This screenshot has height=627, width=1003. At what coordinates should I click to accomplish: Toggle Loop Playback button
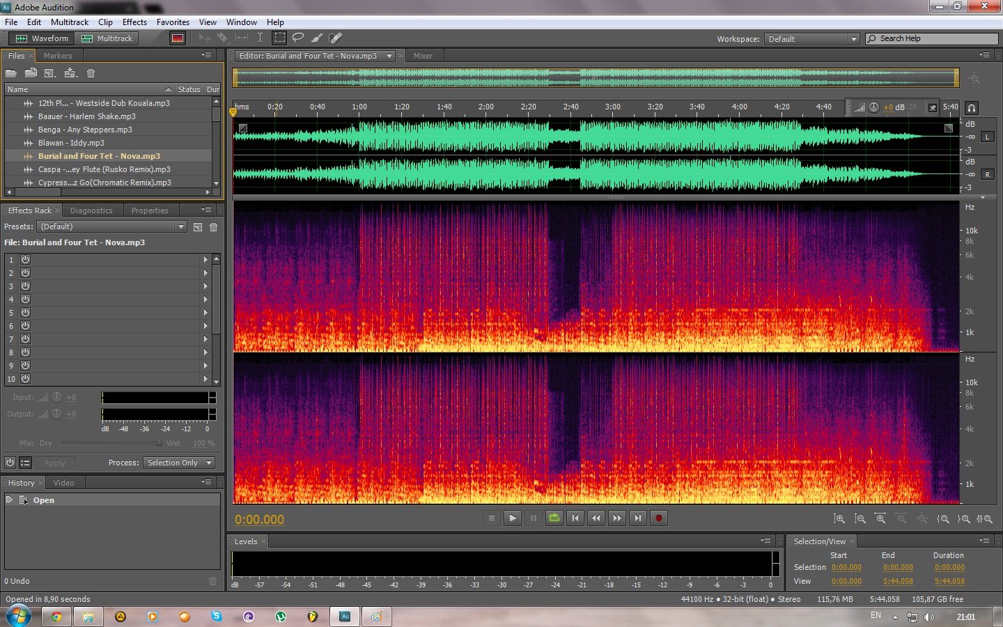554,518
